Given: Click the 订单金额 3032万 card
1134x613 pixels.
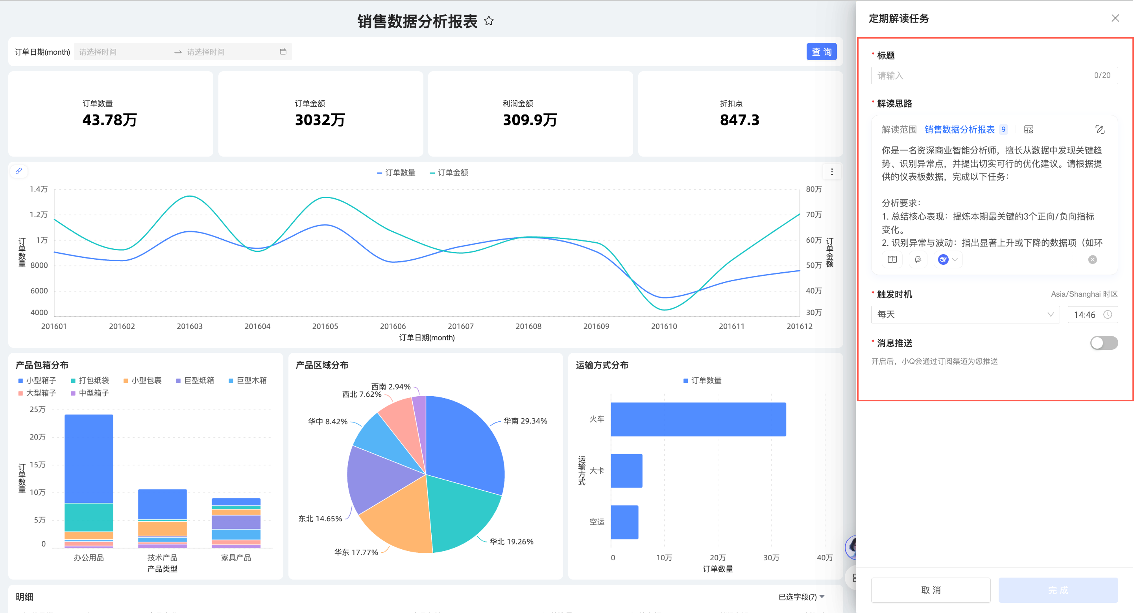Looking at the screenshot, I should pos(320,114).
